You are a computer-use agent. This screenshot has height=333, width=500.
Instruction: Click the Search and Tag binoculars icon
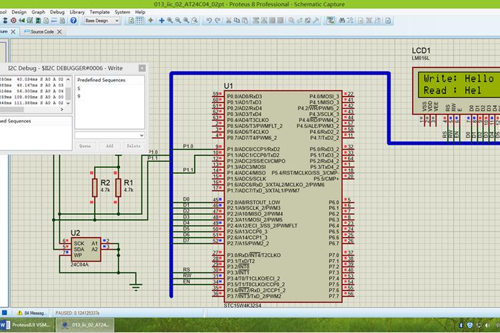click(342, 21)
